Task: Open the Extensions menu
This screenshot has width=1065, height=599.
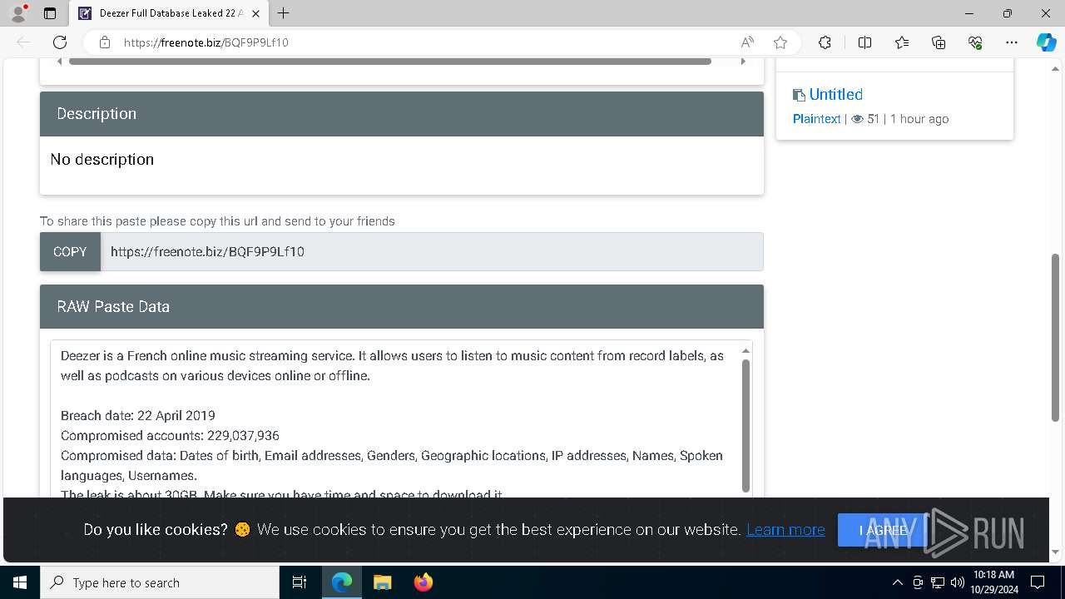Action: (x=825, y=42)
